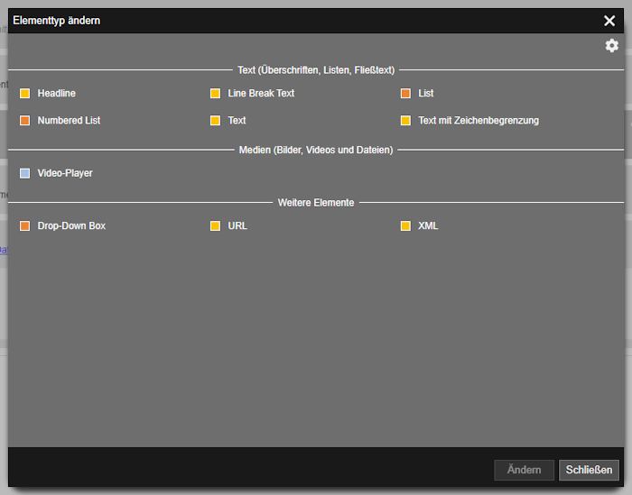Choose the URL element type
The height and width of the screenshot is (495, 632).
click(x=237, y=225)
